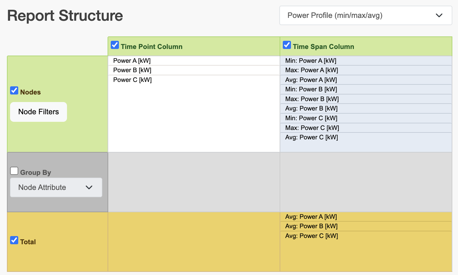Click Avg: Power B [kW] in Total row
This screenshot has width=458, height=275.
click(x=311, y=226)
